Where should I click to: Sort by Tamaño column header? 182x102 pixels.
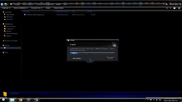91,11
